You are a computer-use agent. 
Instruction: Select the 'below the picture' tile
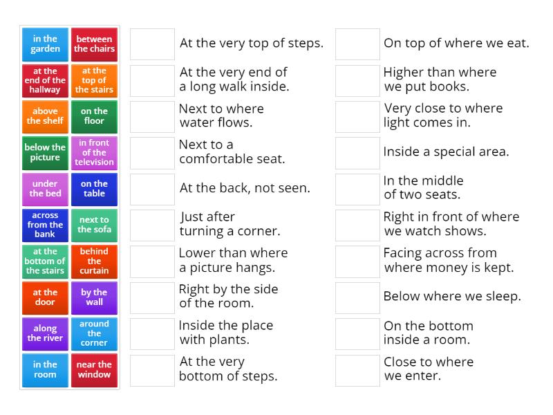[x=44, y=152]
